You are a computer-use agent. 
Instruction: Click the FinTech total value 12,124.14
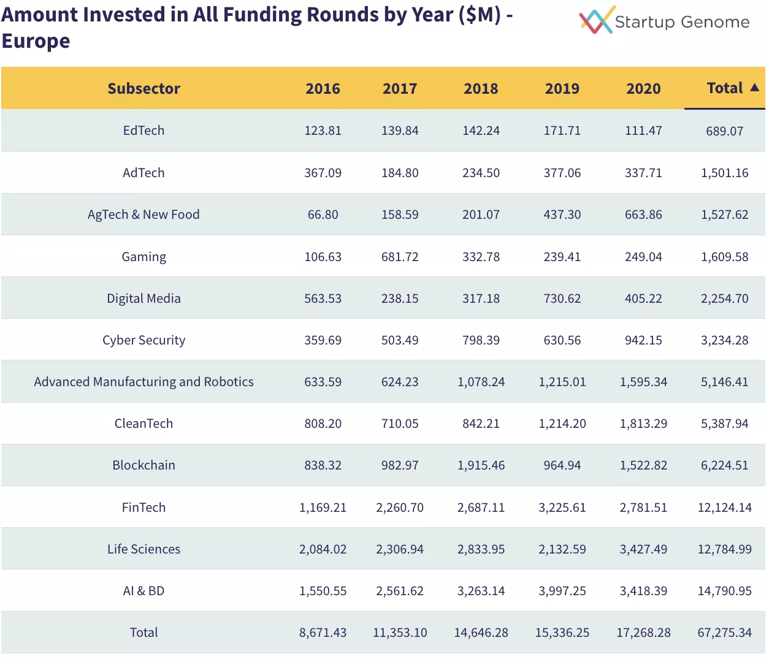[x=724, y=508]
